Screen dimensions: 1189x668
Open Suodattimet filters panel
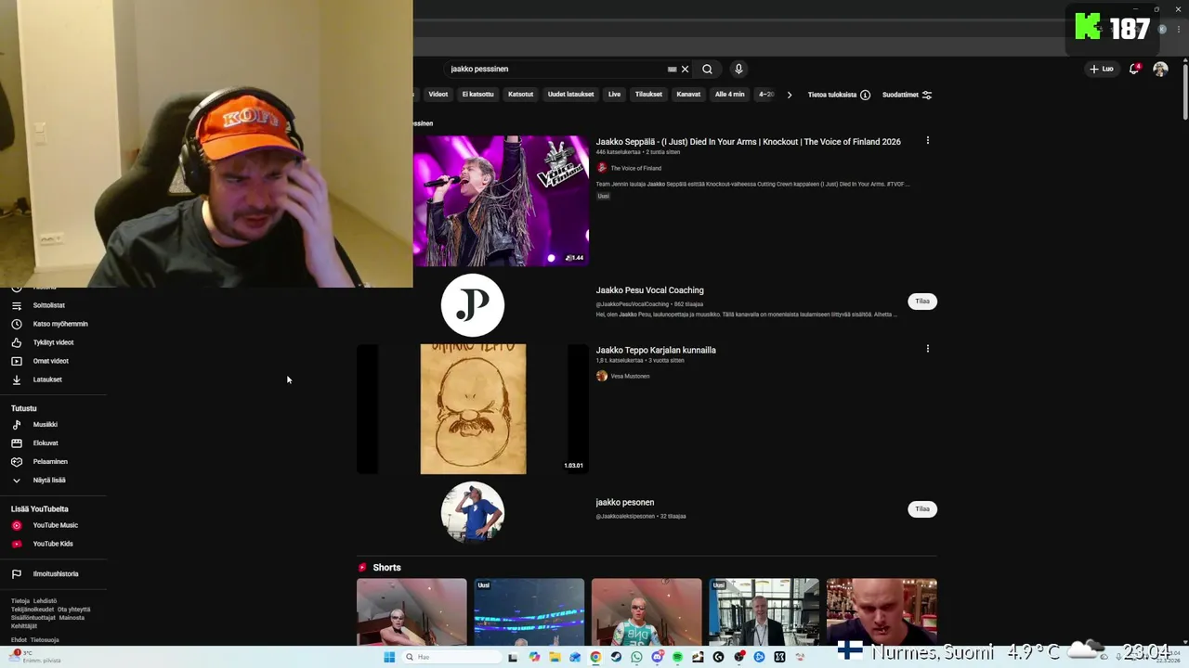[907, 95]
